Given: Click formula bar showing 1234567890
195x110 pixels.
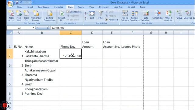Looking at the screenshot, I should pos(122,28).
